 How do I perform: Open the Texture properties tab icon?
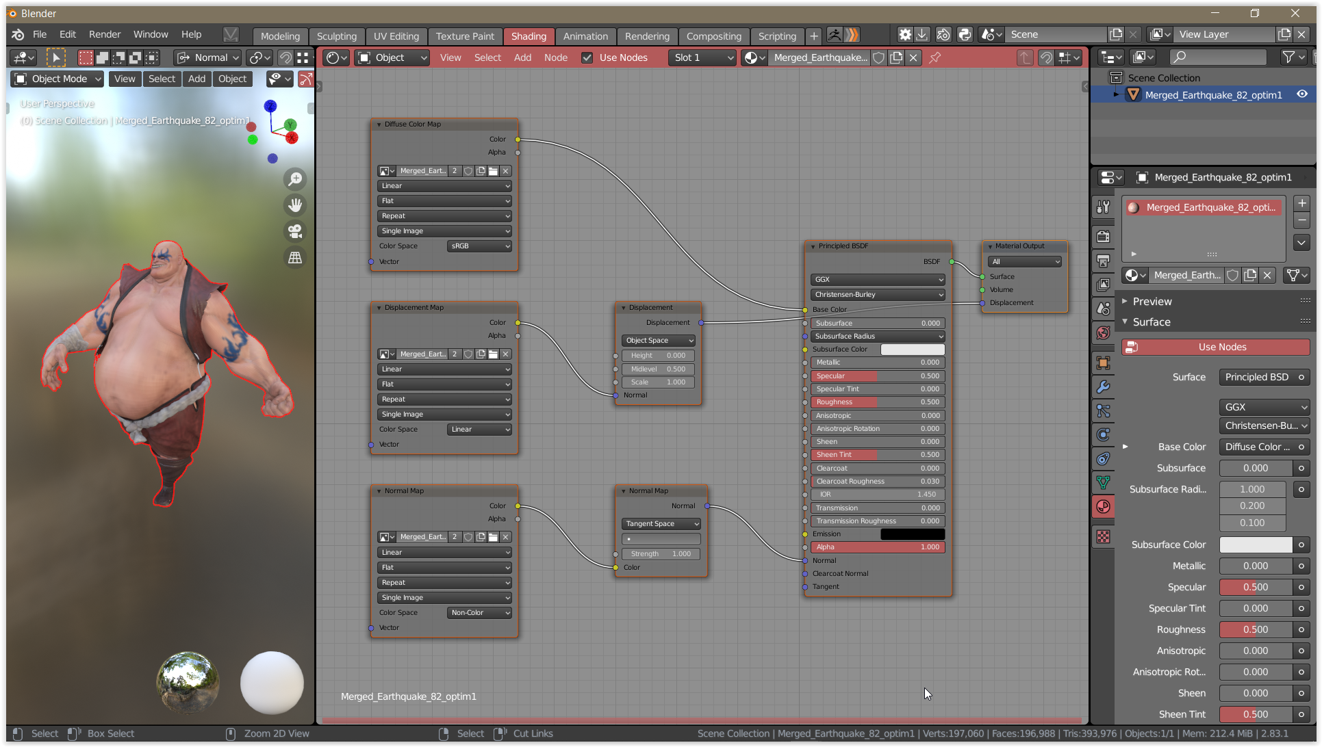point(1104,537)
